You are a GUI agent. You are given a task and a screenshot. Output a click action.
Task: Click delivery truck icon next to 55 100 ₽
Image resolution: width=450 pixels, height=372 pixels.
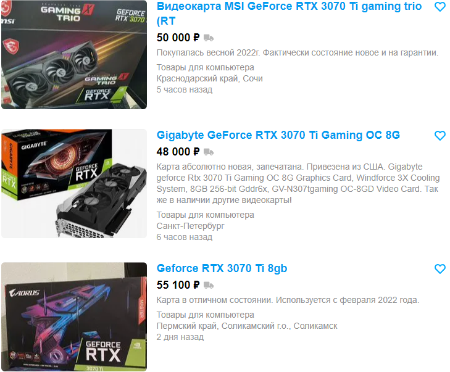(209, 285)
